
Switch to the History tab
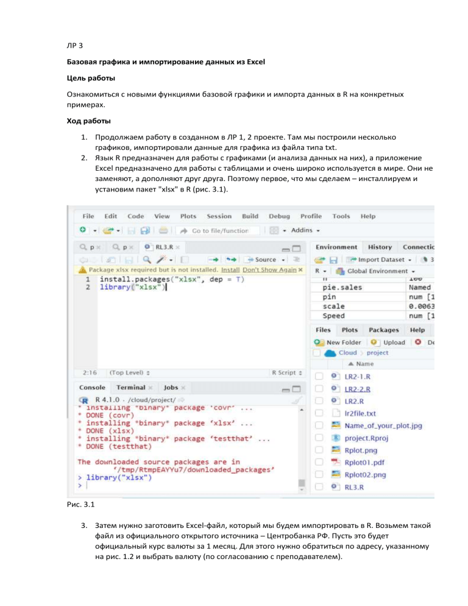380,247
